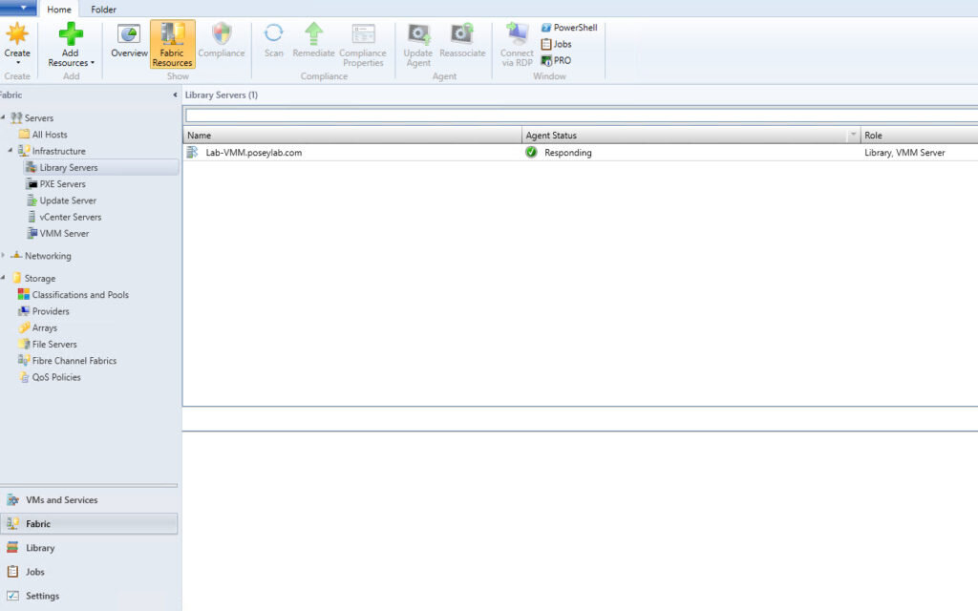Select VMM Server node
Viewport: 978px width, 611px height.
57,233
